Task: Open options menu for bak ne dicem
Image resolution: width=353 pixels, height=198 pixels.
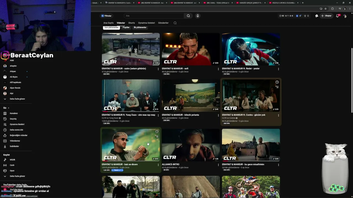Action: coord(158,165)
